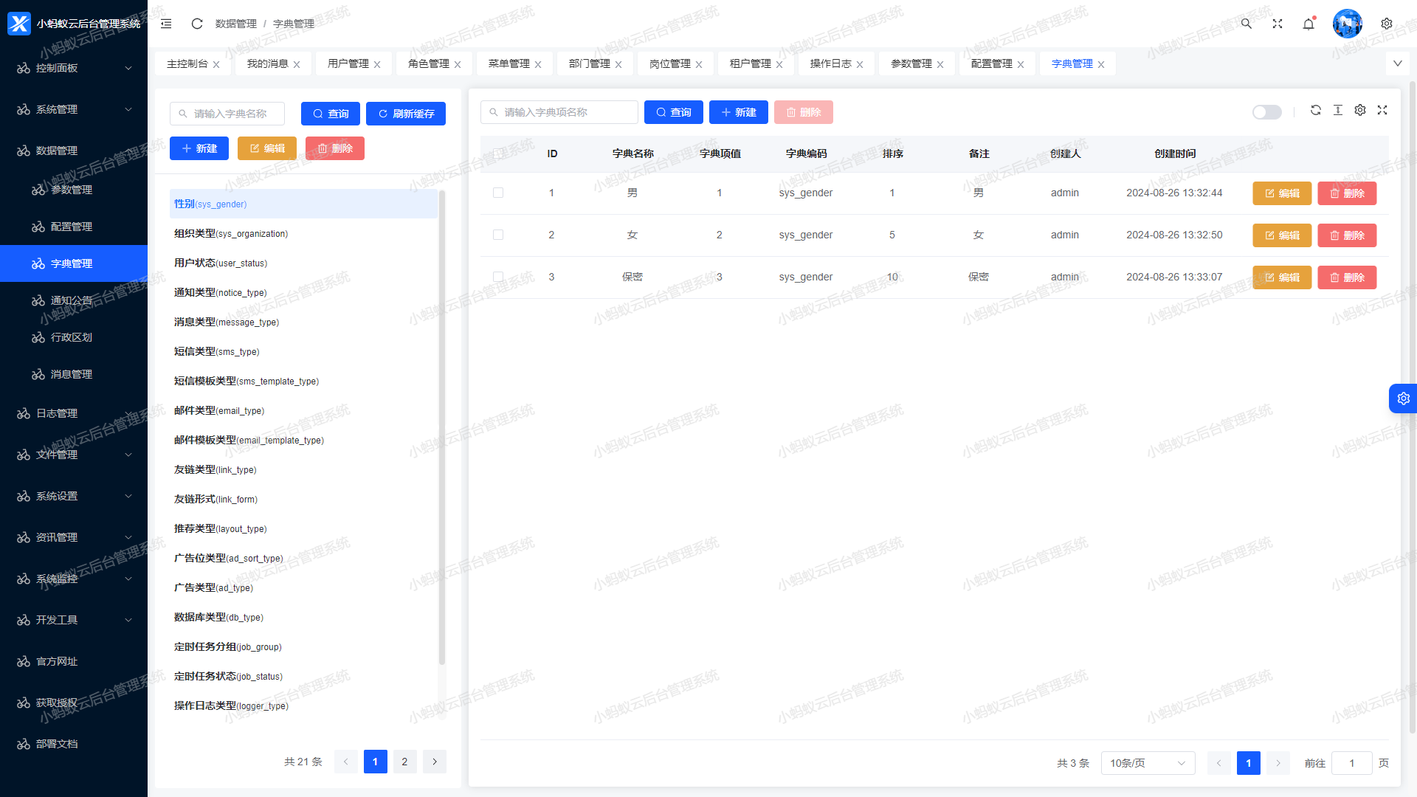This screenshot has height=797, width=1417.
Task: Toggle the switch above the table
Action: click(x=1267, y=112)
